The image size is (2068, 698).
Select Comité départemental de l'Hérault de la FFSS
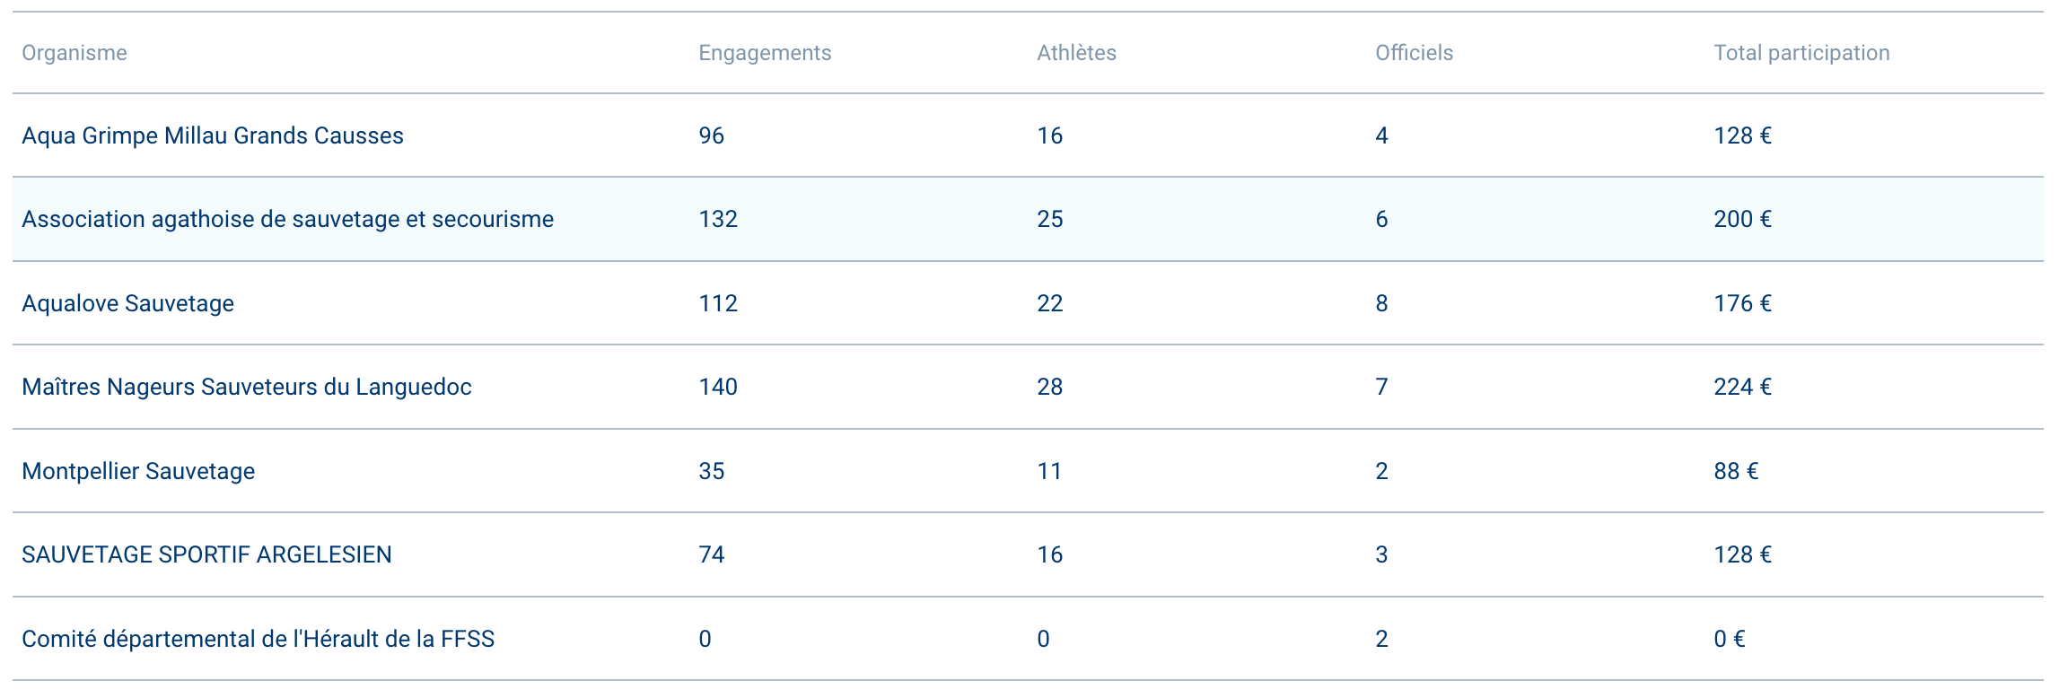pyautogui.click(x=258, y=639)
